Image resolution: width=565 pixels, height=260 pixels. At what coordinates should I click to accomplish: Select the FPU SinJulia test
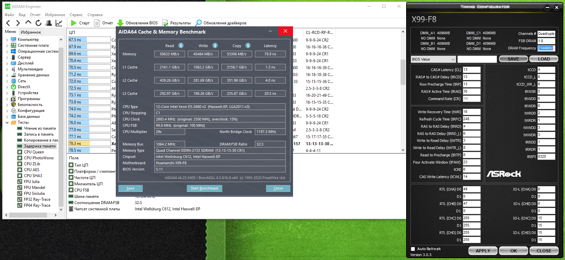(34, 194)
